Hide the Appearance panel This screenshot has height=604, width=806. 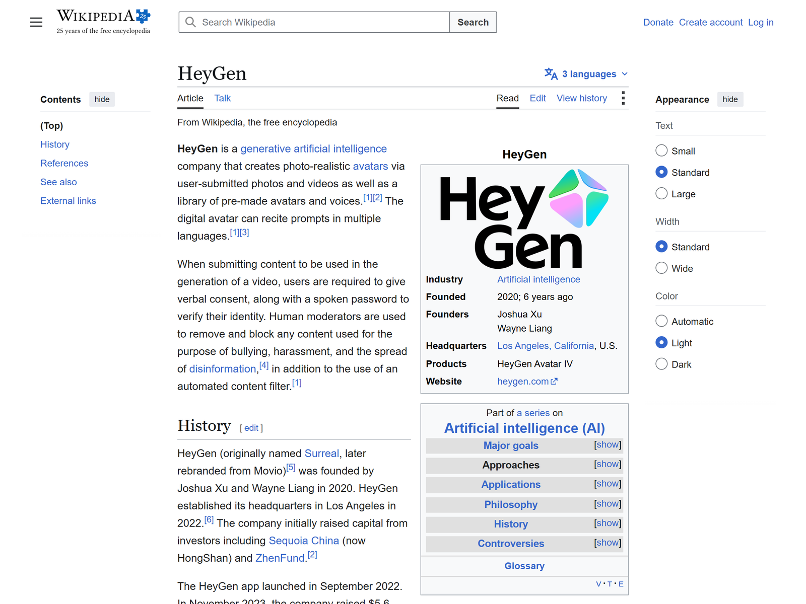click(x=730, y=99)
